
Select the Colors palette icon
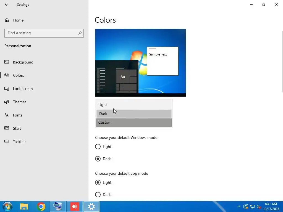[x=7, y=75]
